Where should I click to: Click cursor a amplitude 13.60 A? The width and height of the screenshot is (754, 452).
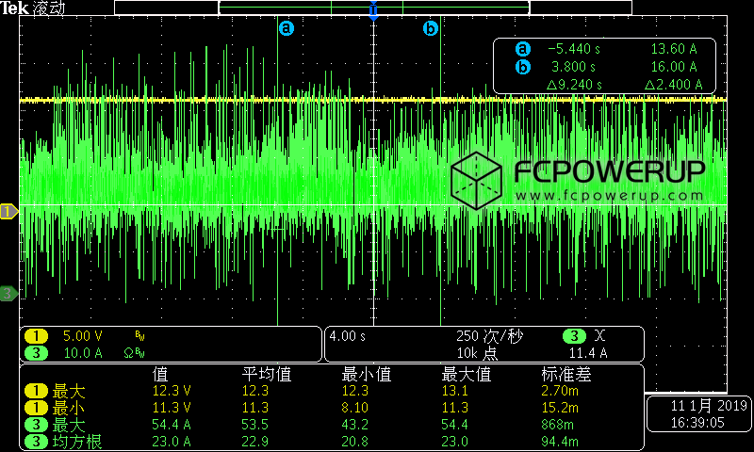coord(674,49)
